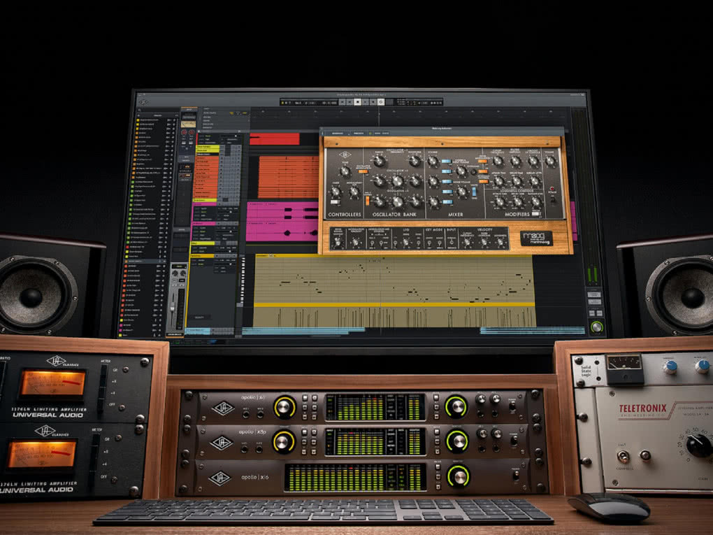Click the Record button in the transport bar
The height and width of the screenshot is (535, 713).
click(373, 102)
